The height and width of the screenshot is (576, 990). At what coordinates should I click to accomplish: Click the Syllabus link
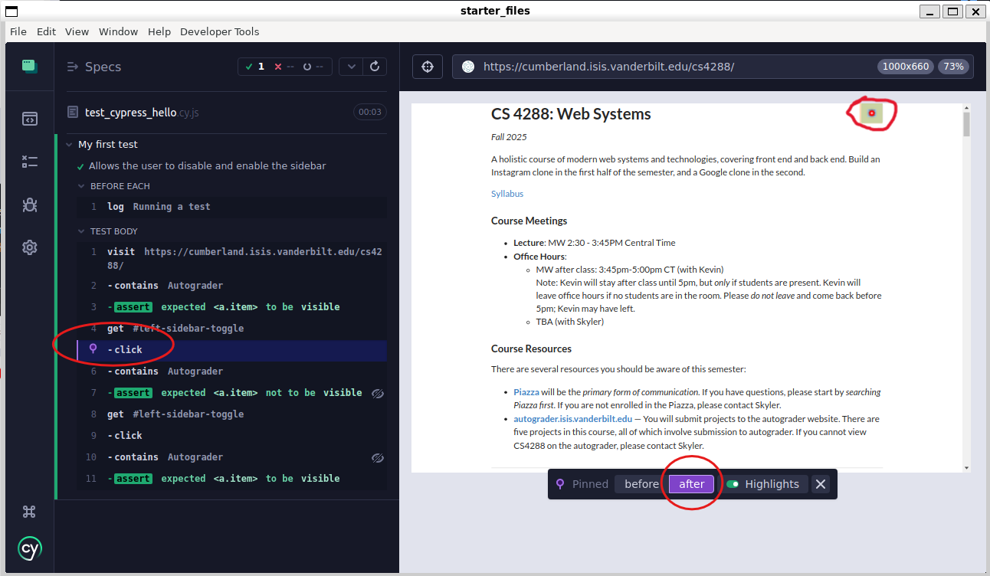coord(507,194)
